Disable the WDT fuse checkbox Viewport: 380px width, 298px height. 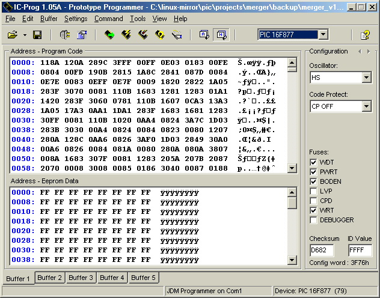pyautogui.click(x=313, y=162)
